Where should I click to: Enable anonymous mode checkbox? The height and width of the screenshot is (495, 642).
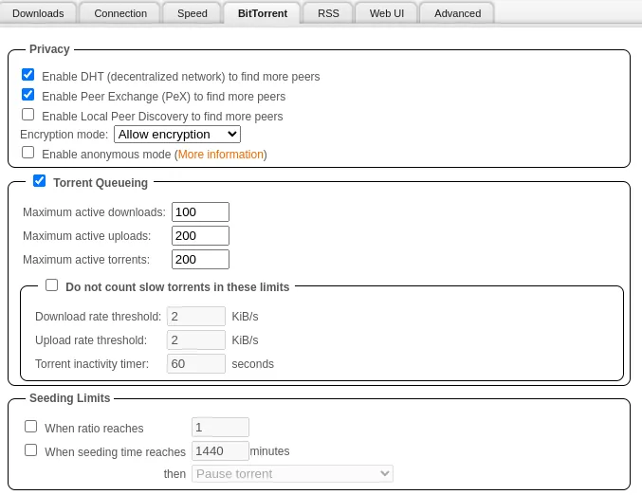(x=28, y=153)
